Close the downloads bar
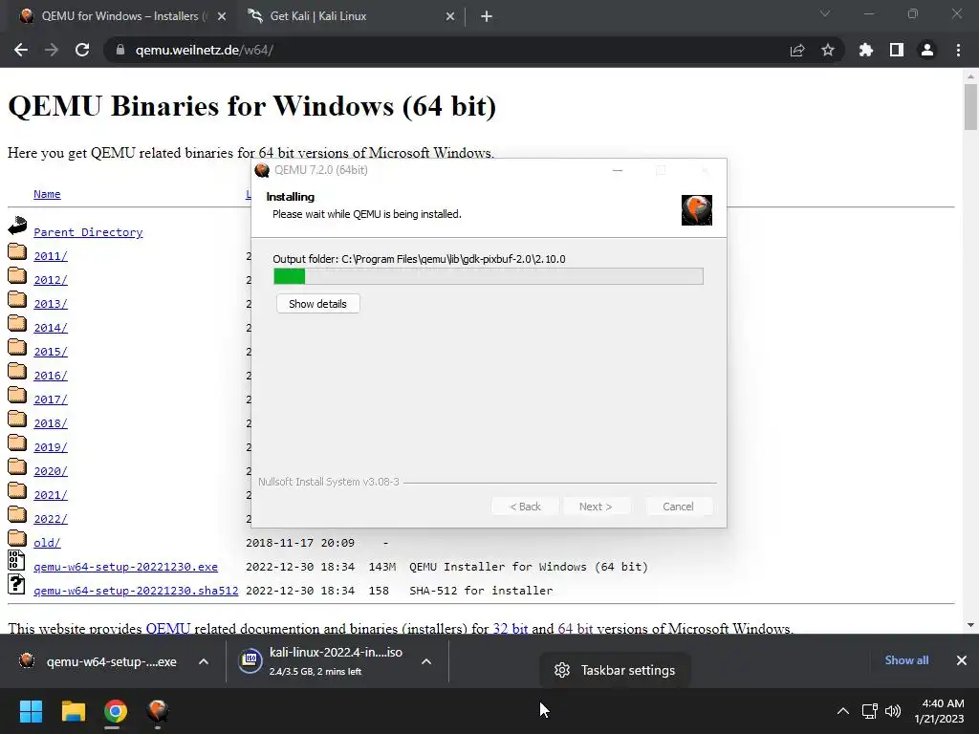Viewport: 979px width, 734px height. pos(962,660)
